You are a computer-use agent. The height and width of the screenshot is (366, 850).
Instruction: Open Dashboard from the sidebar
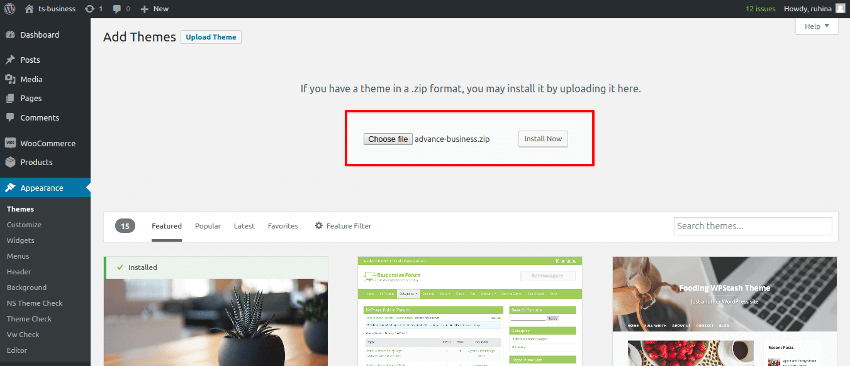39,35
